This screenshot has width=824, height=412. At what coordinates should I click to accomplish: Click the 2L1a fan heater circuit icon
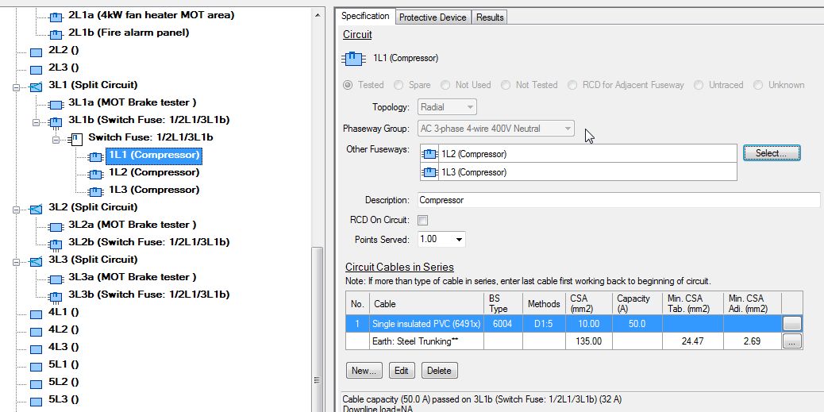pos(56,17)
